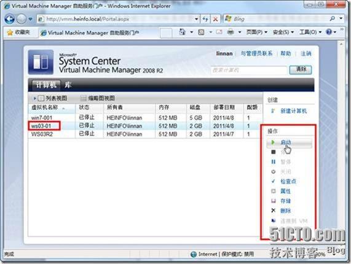The image size is (351, 264).
Task: Click the RSS feeds icon
Action: pyautogui.click(x=201, y=33)
